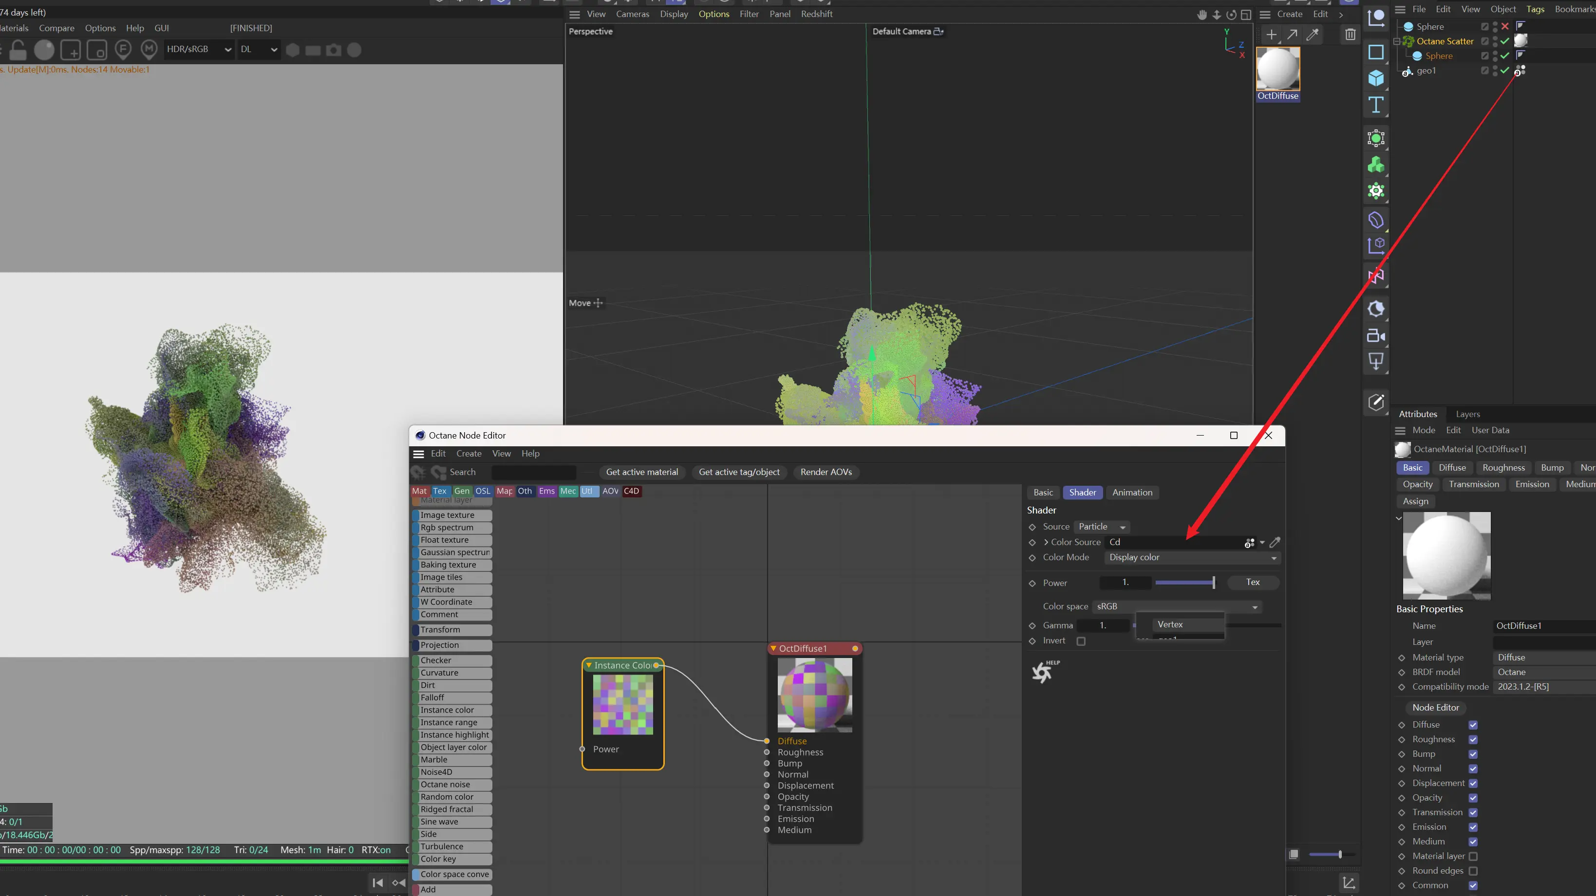
Task: Select the Cube primitive tool icon
Action: [1375, 78]
